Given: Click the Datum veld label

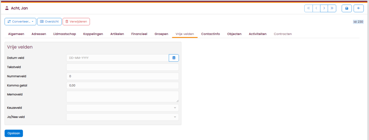Looking at the screenshot, I should pyautogui.click(x=16, y=58).
